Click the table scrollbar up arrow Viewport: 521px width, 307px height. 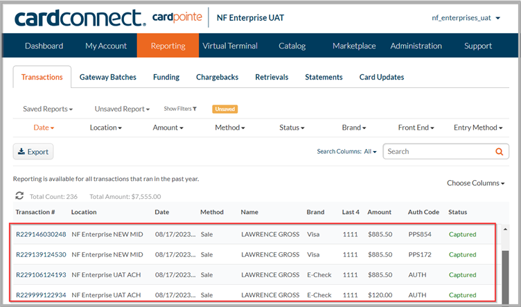point(505,229)
